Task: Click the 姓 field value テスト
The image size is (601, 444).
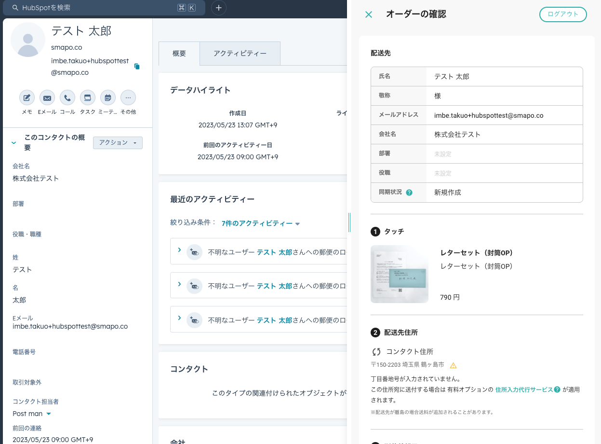Action: [22, 269]
